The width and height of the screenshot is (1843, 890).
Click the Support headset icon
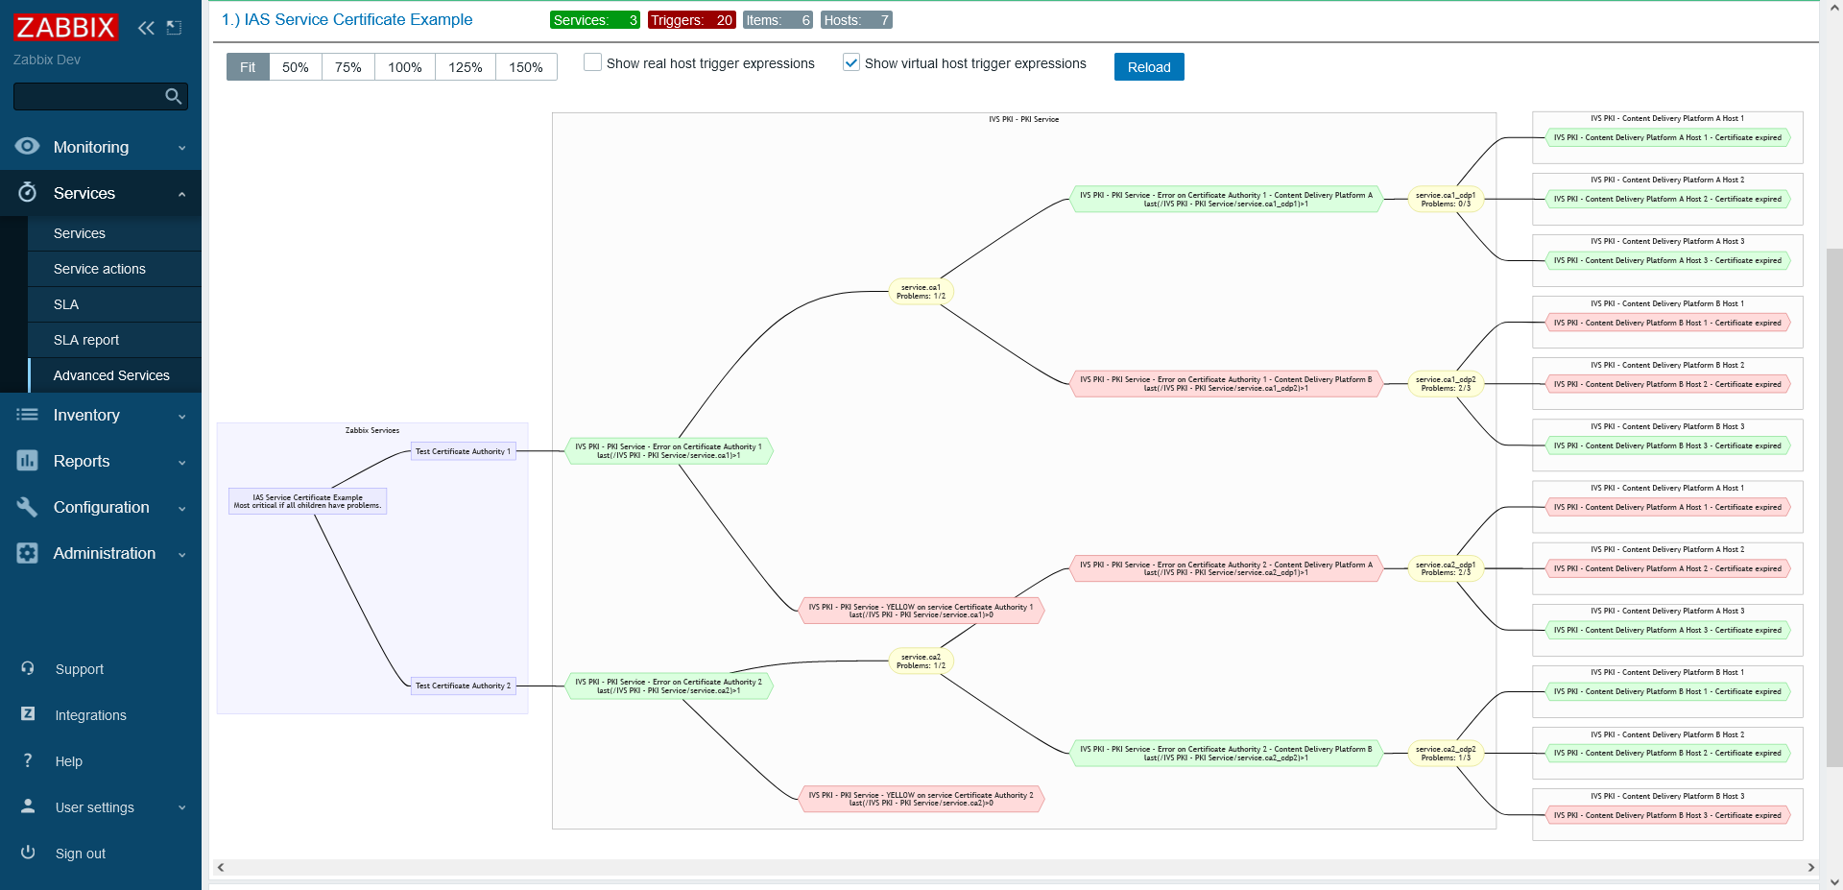pos(28,668)
